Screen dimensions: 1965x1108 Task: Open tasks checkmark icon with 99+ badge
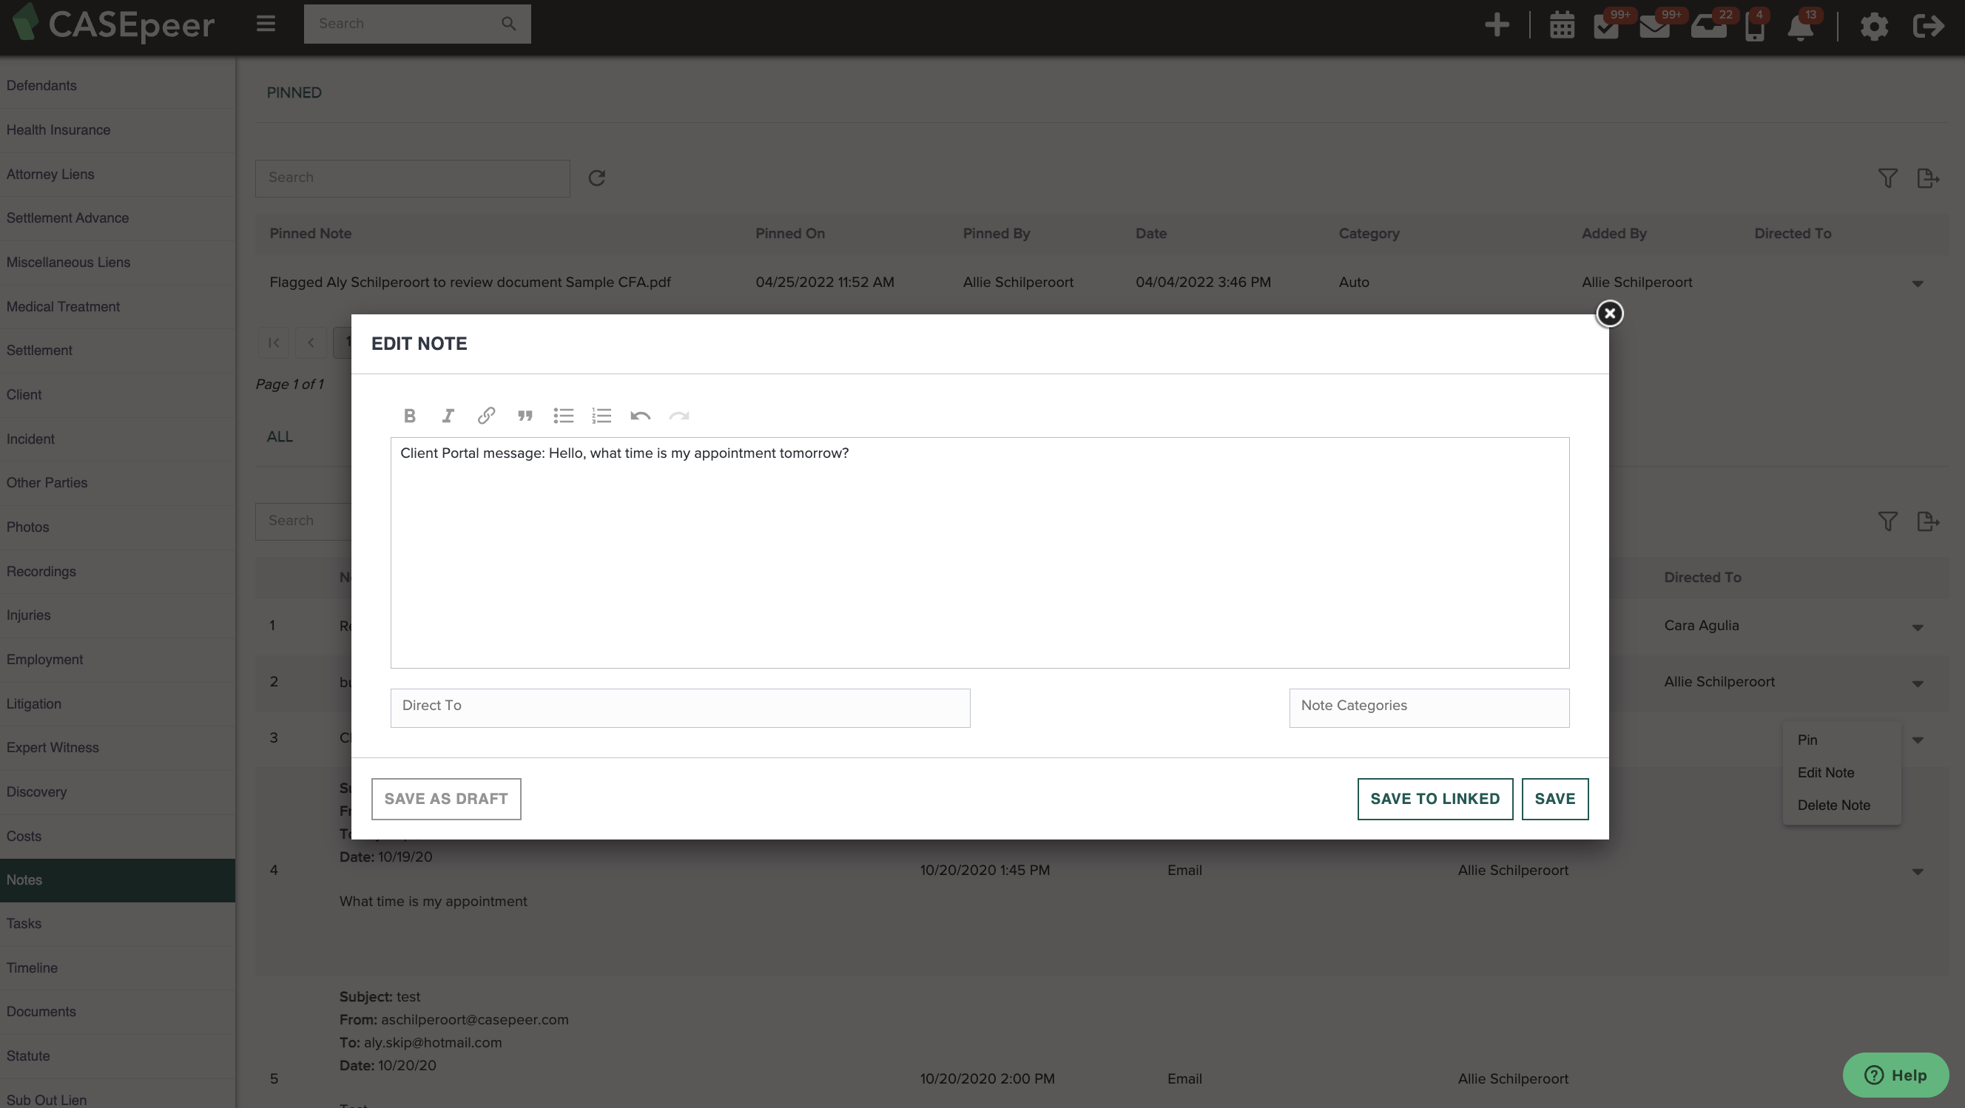pos(1607,25)
